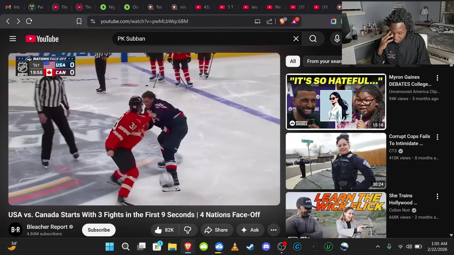Open the weather widget showing 54°
The height and width of the screenshot is (255, 454).
[12, 246]
